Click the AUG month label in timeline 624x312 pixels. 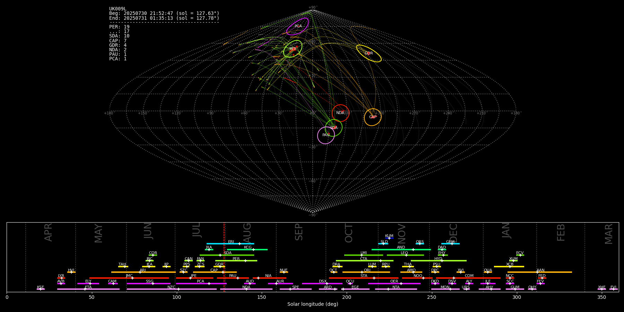tap(247, 233)
